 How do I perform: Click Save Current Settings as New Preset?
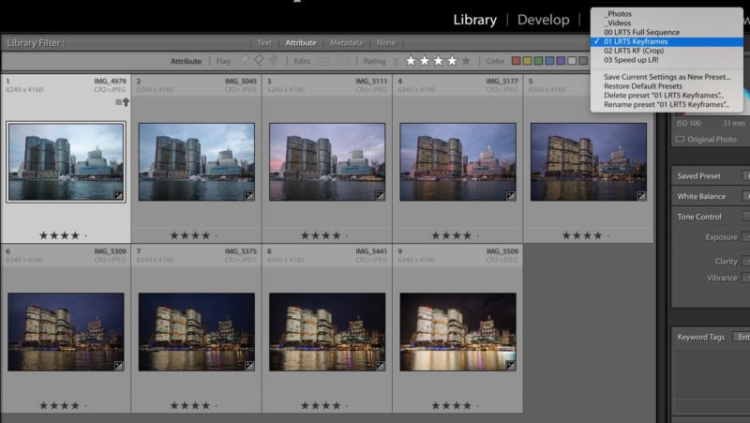(667, 77)
